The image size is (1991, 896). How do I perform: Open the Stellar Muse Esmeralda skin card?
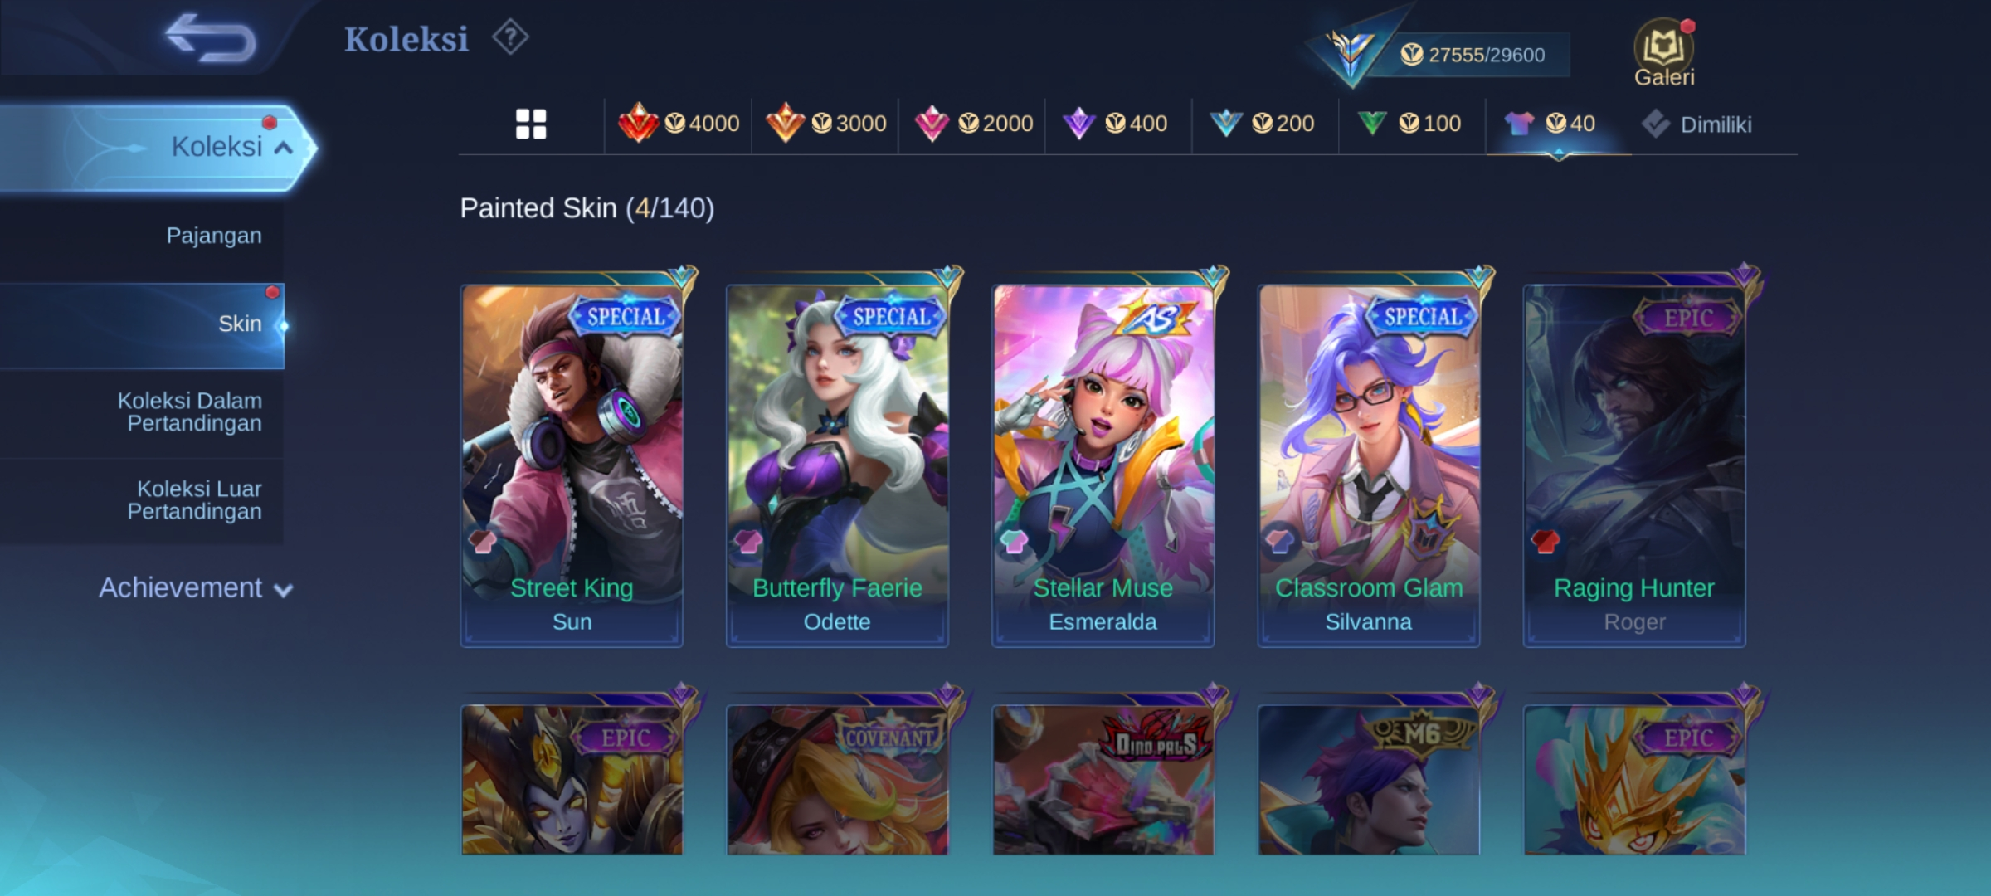click(x=1103, y=465)
